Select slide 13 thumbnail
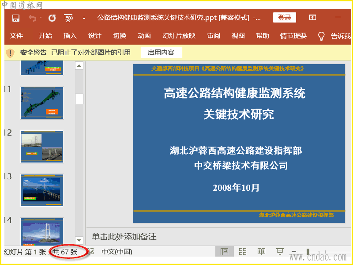Screen dimensions: 353x265 [42, 190]
